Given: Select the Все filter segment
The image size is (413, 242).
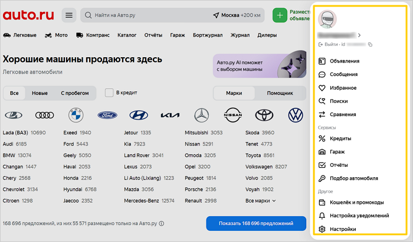Looking at the screenshot, I should 14,93.
